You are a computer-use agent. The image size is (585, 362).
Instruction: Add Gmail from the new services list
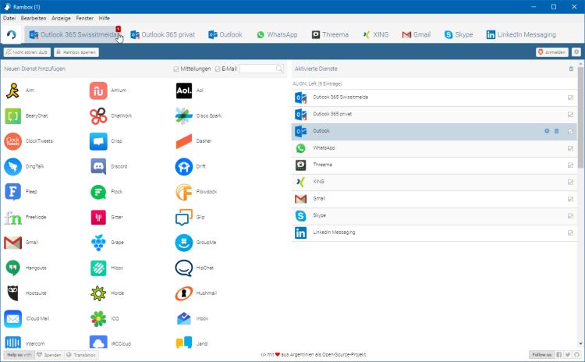click(22, 243)
